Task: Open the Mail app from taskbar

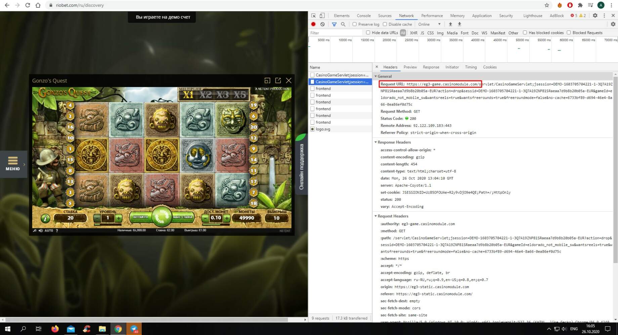Action: click(71, 329)
